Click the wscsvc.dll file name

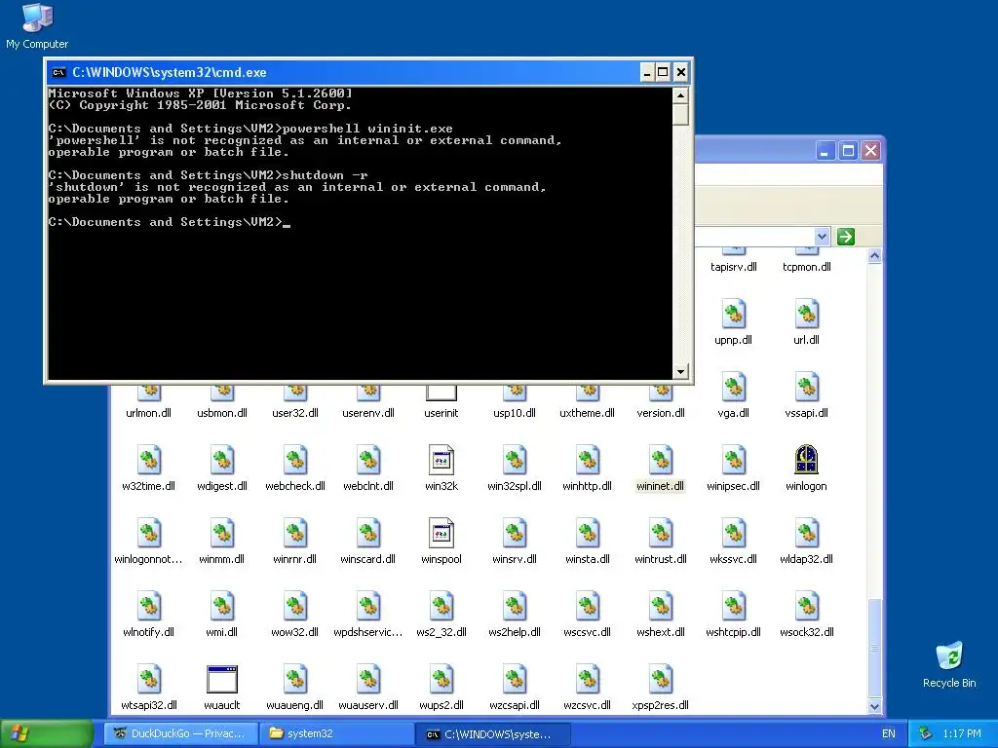point(588,631)
